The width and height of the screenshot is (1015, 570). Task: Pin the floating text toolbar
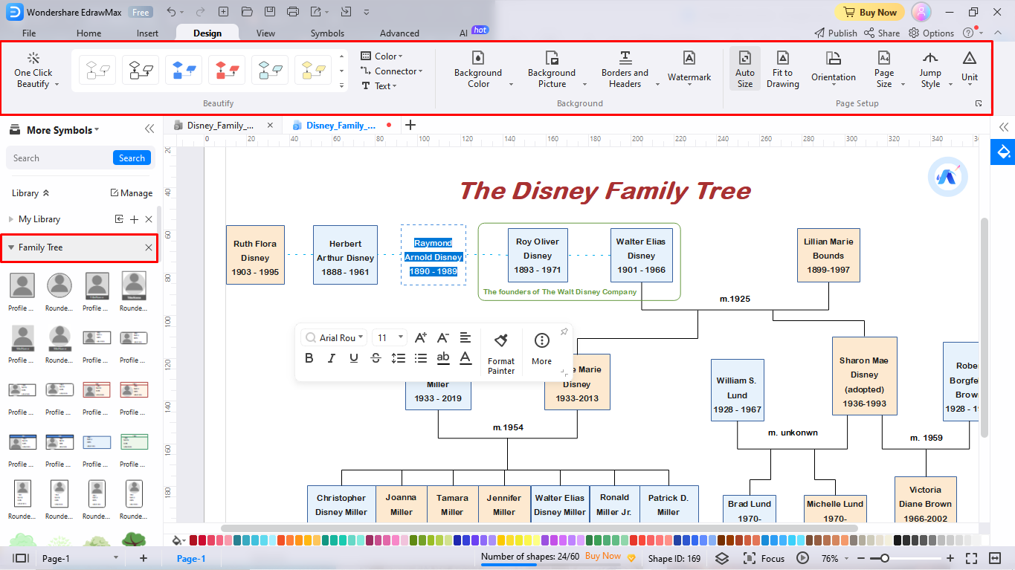564,331
